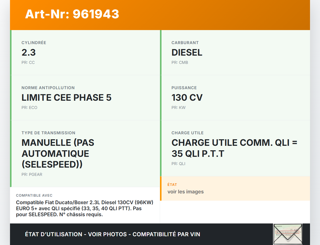The image size is (320, 245).
Task: Click the Compatible Fiat Ducato/Boxer description
Action: (84, 208)
